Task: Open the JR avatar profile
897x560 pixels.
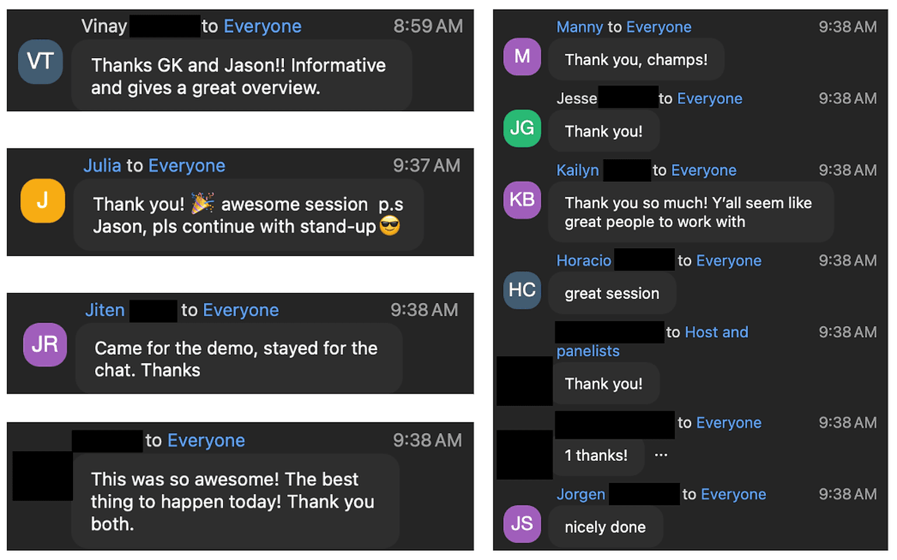Action: pyautogui.click(x=45, y=345)
